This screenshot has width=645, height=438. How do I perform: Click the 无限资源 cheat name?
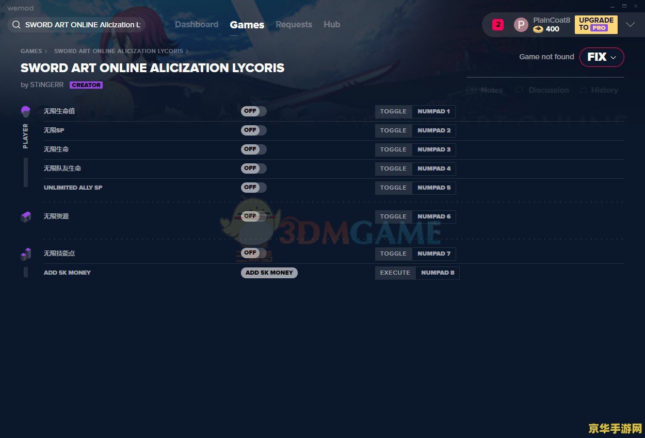56,216
